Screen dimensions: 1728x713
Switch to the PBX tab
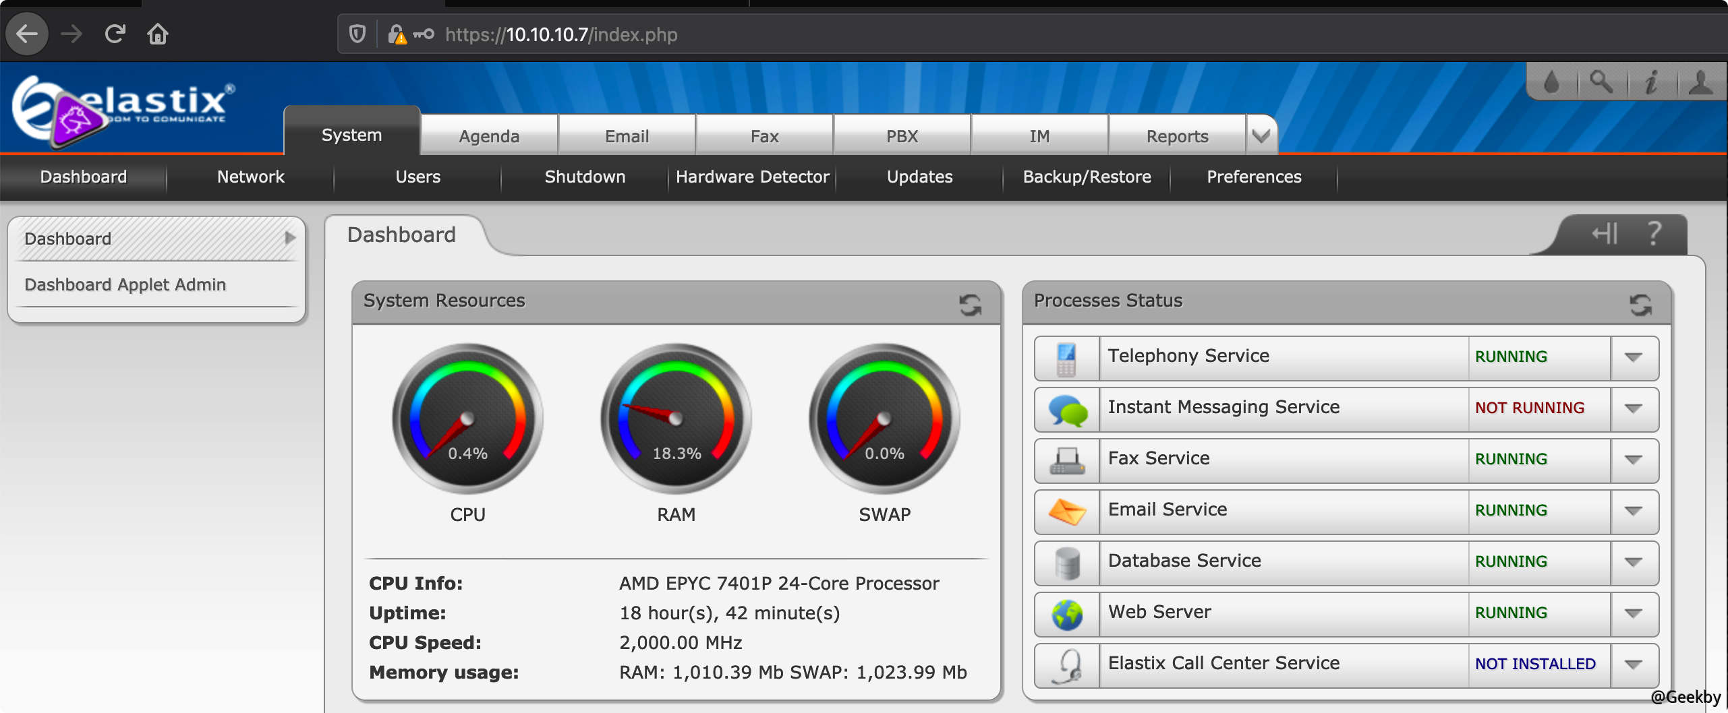pyautogui.click(x=902, y=136)
